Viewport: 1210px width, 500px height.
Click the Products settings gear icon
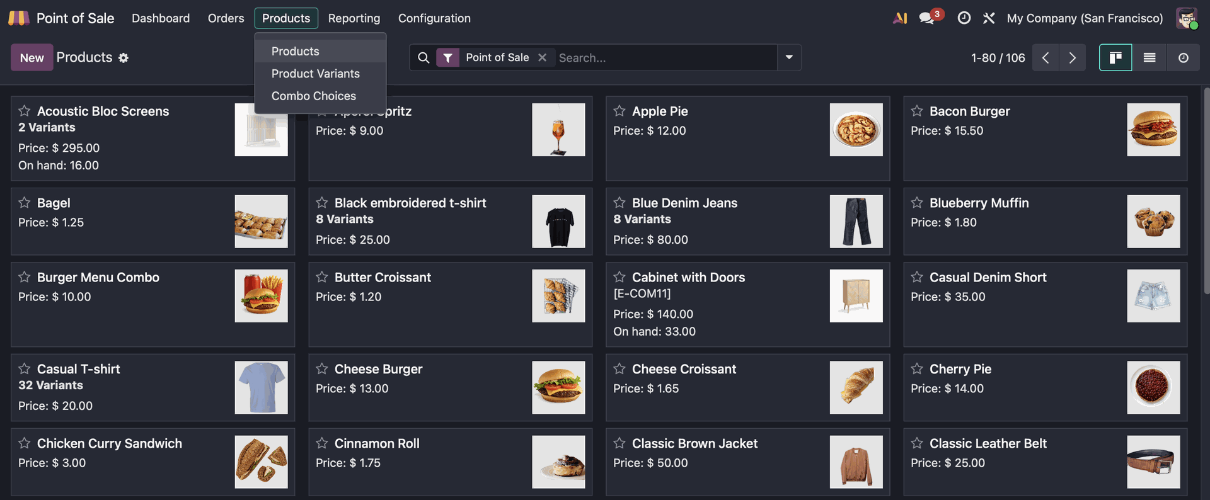124,58
